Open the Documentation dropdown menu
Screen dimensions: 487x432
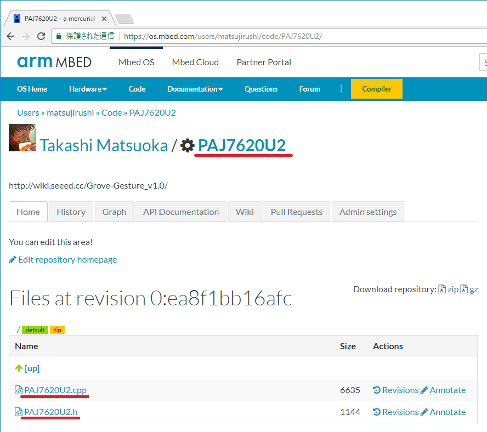click(195, 88)
